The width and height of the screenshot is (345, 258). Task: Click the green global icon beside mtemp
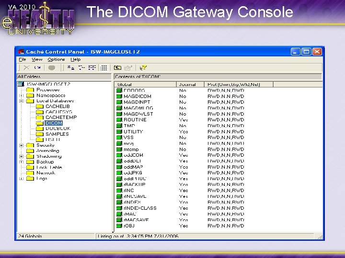pos(119,149)
